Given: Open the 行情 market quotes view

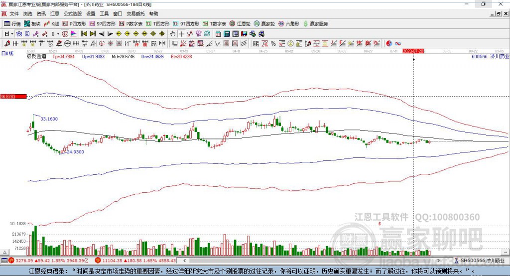Looking at the screenshot, I should pyautogui.click(x=12, y=24).
